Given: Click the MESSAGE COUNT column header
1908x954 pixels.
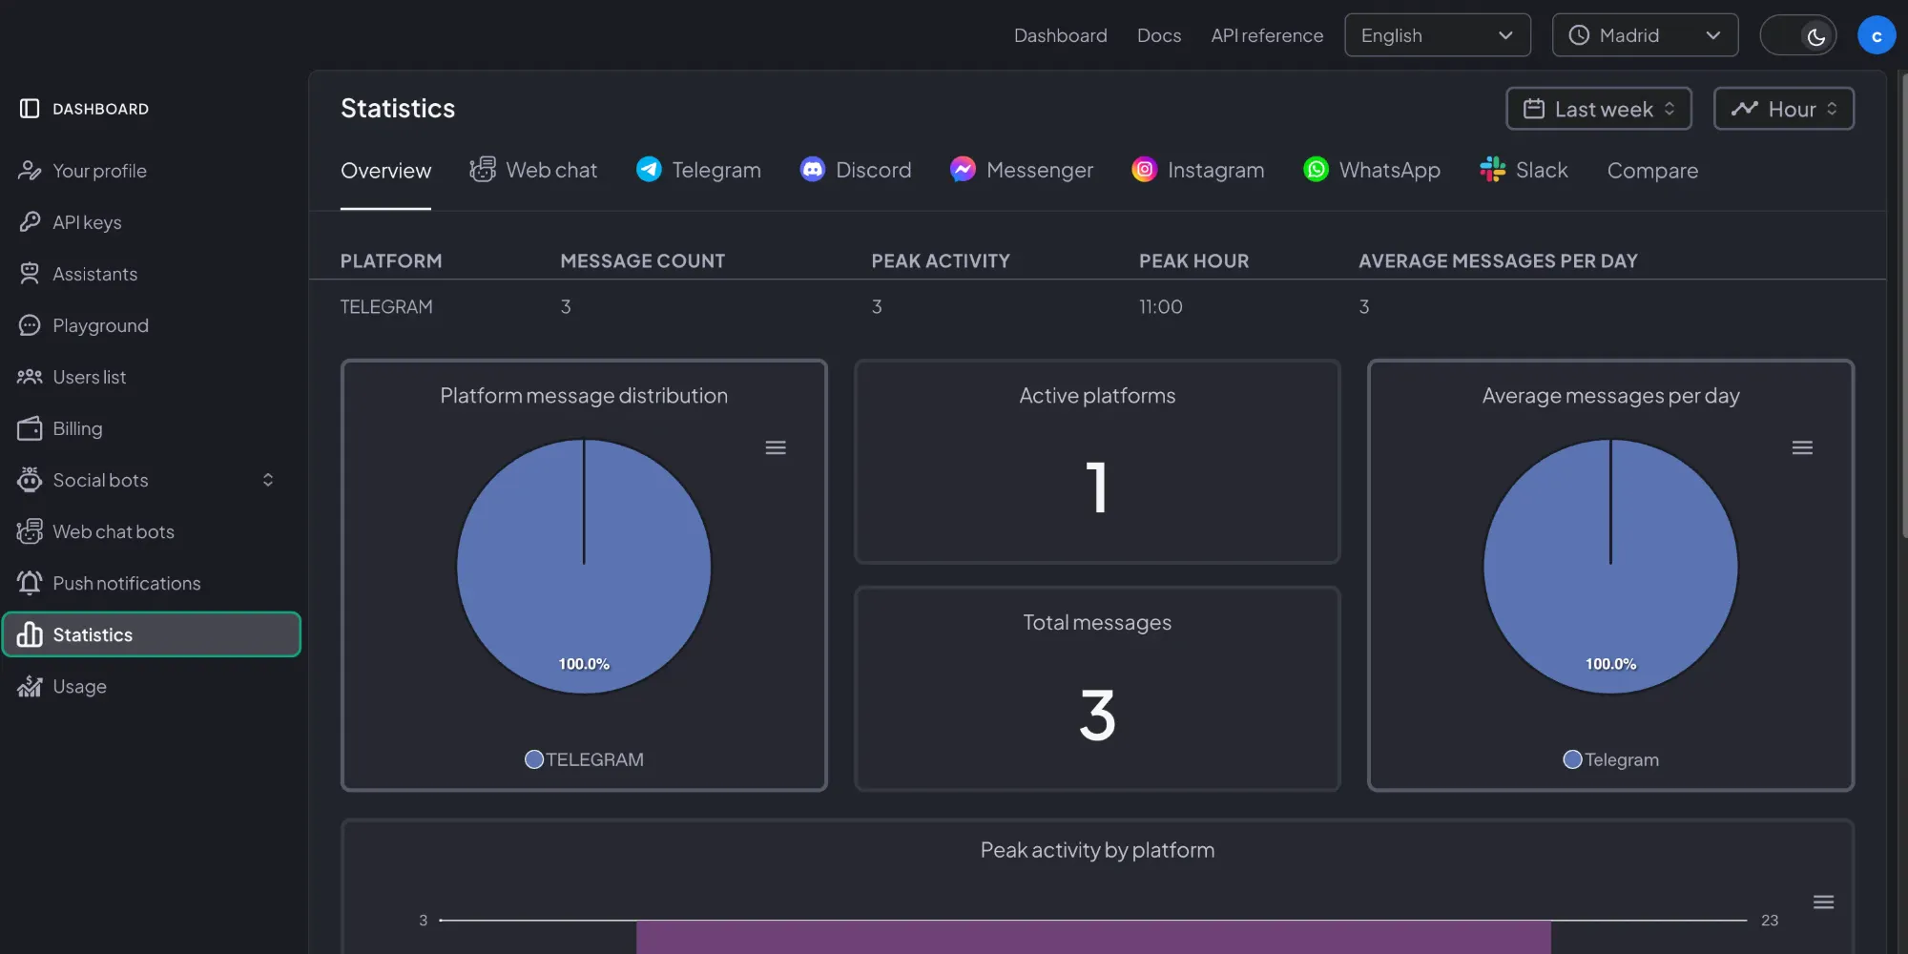Looking at the screenshot, I should 643,260.
